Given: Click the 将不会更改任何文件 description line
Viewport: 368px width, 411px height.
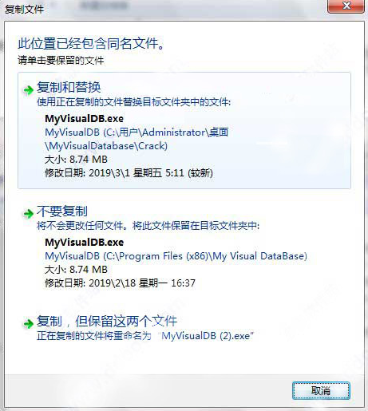Looking at the screenshot, I should 148,226.
